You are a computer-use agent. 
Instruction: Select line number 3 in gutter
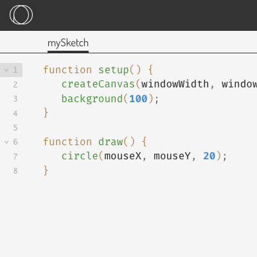pos(15,99)
